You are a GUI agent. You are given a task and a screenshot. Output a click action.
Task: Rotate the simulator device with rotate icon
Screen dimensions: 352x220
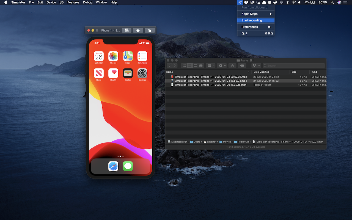(x=149, y=31)
